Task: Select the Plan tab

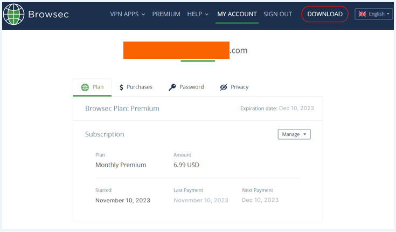Action: pyautogui.click(x=92, y=87)
